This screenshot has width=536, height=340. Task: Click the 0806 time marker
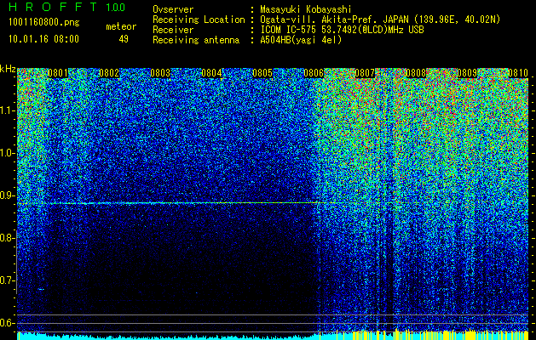pos(314,73)
